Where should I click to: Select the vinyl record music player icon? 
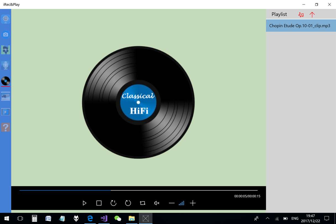click(6, 81)
